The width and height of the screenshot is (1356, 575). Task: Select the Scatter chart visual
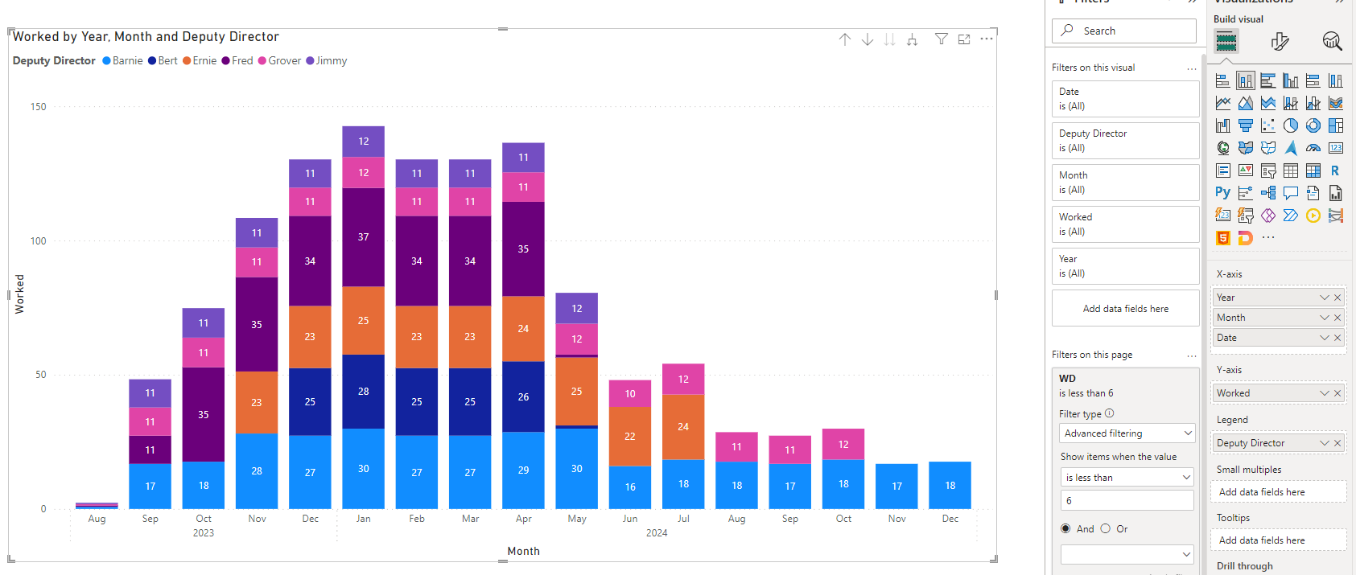pyautogui.click(x=1267, y=125)
